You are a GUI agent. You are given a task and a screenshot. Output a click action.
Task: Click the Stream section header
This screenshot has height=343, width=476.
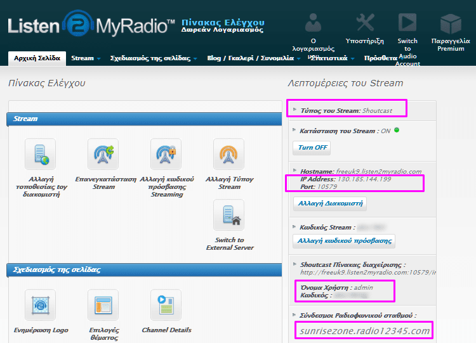click(x=144, y=119)
